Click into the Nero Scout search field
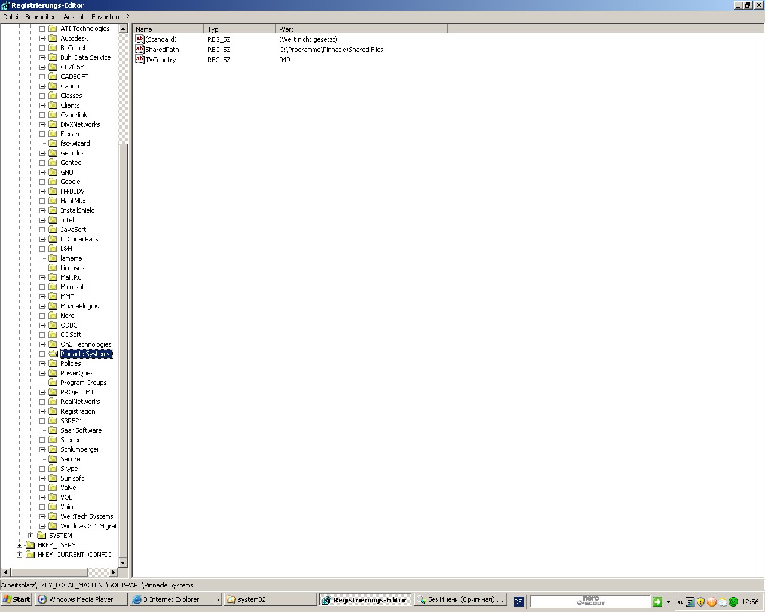 (590, 601)
